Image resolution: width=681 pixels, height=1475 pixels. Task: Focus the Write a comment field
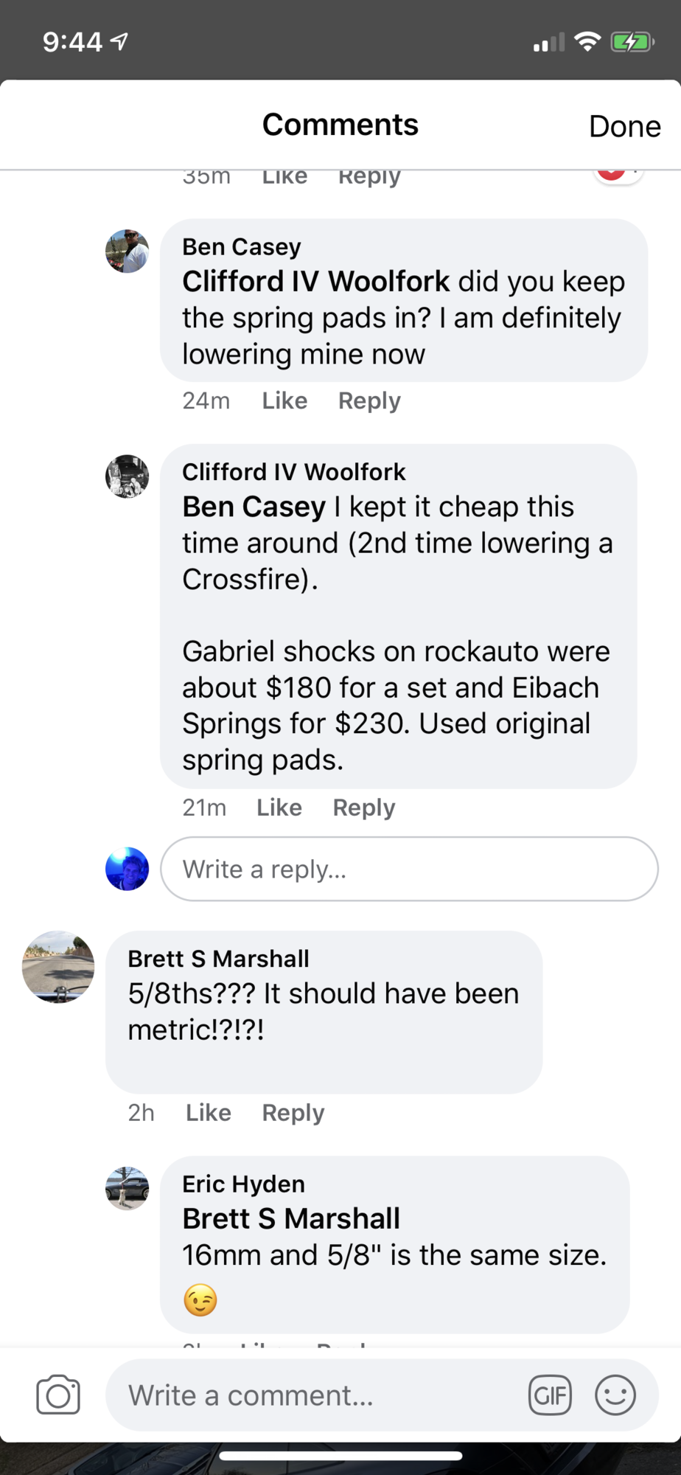[317, 1395]
